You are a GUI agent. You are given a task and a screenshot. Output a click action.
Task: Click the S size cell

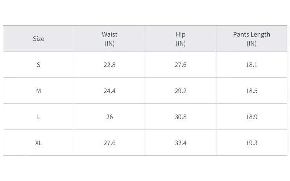tap(38, 65)
